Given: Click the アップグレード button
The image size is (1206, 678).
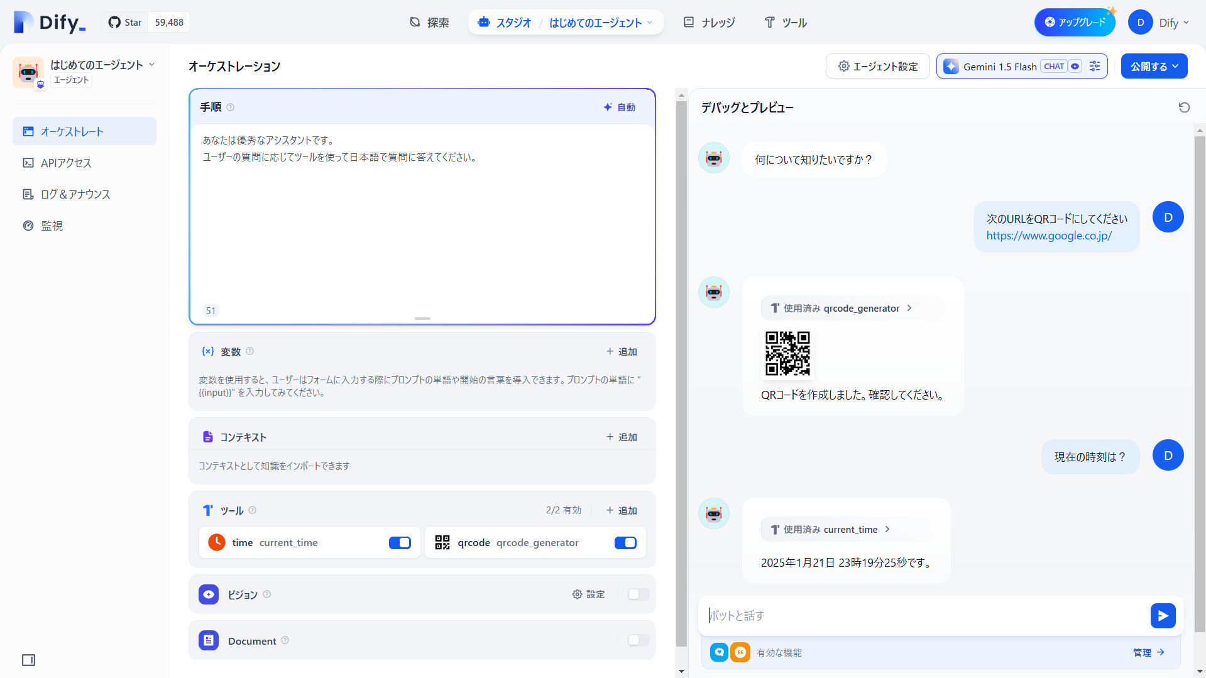Looking at the screenshot, I should click(1075, 23).
